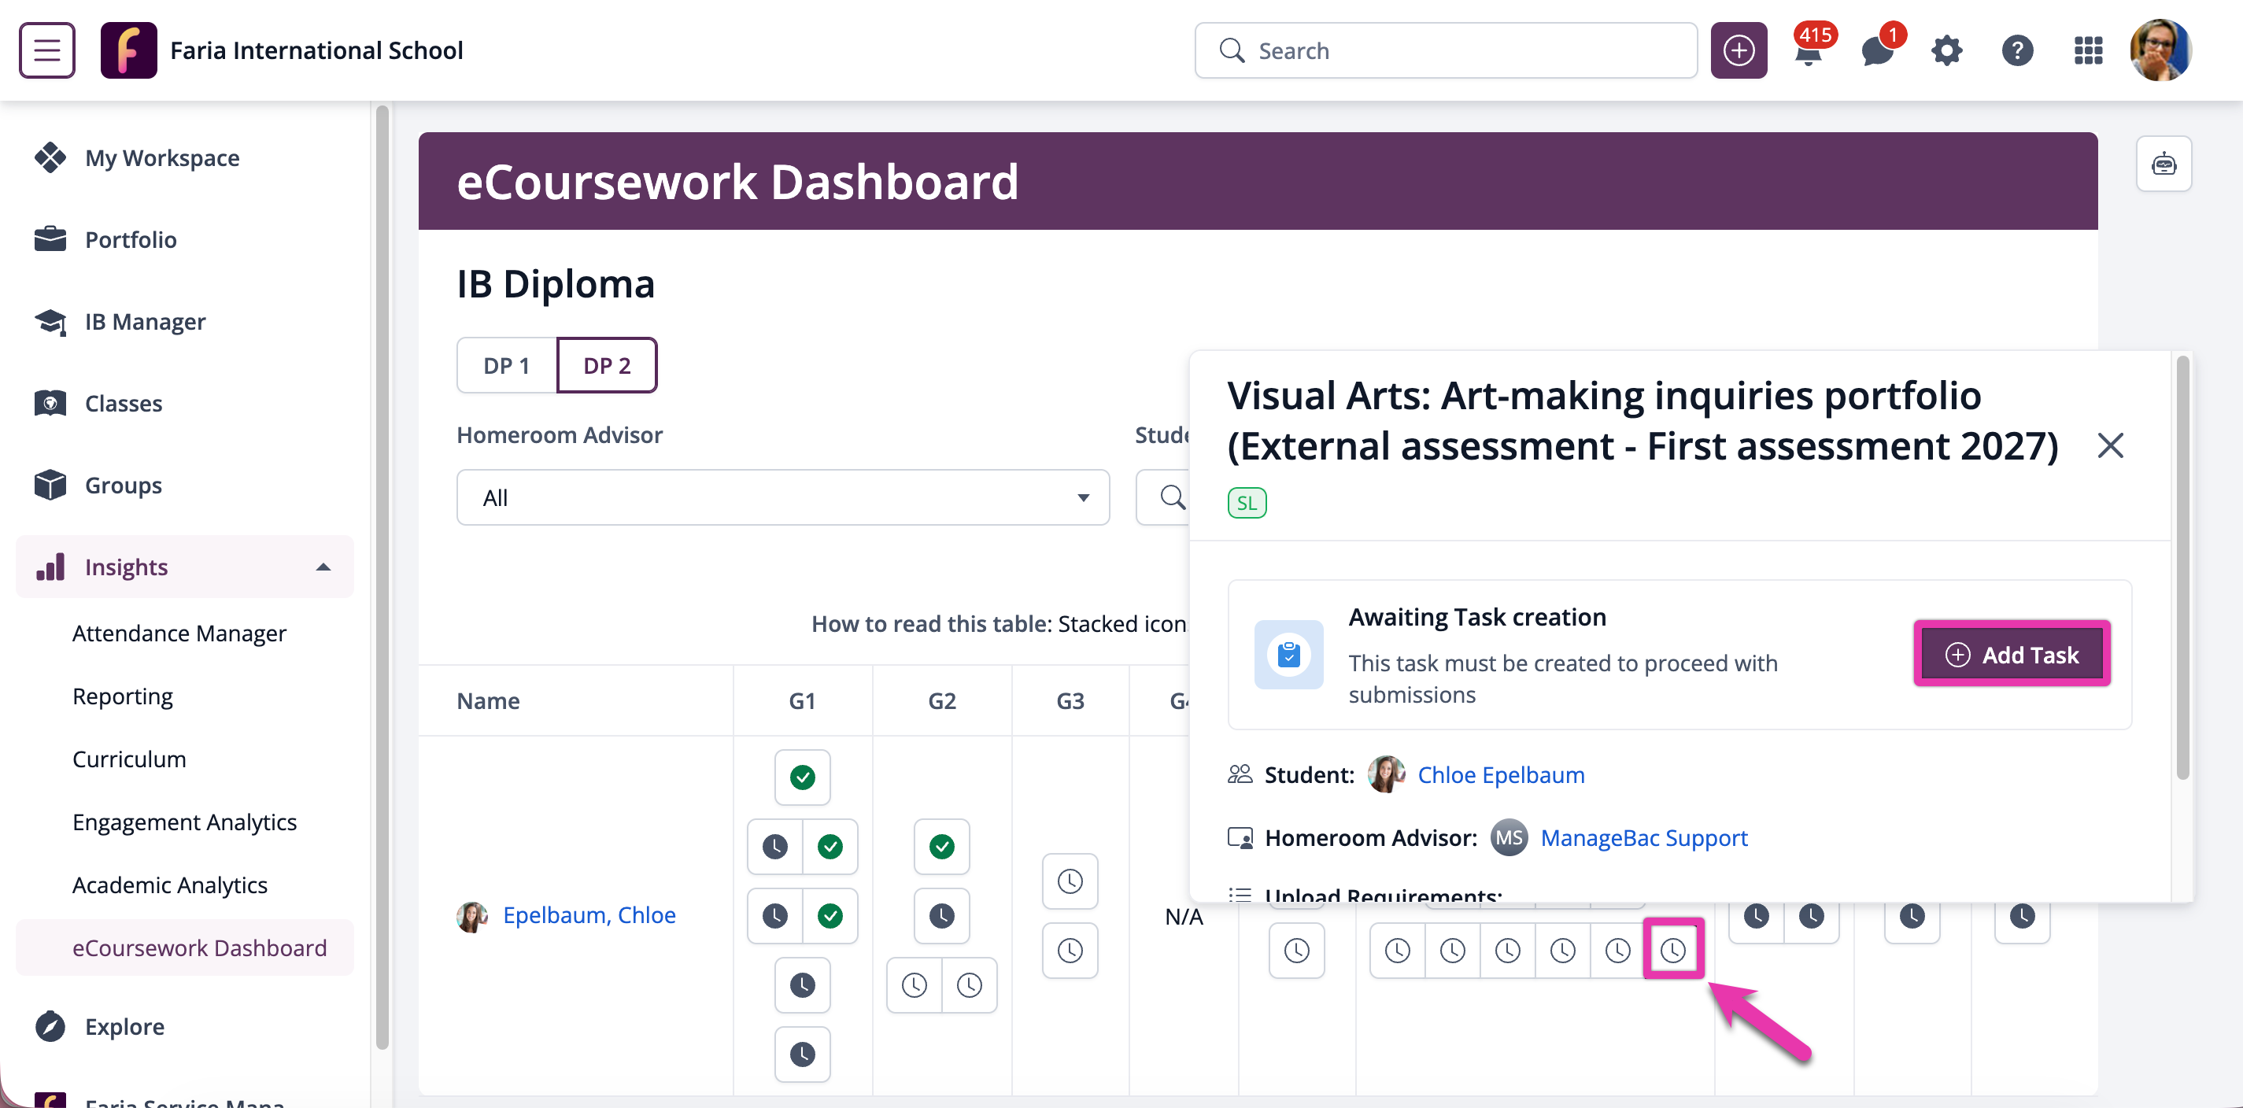Click the G2 column header
The width and height of the screenshot is (2243, 1108).
click(x=941, y=700)
